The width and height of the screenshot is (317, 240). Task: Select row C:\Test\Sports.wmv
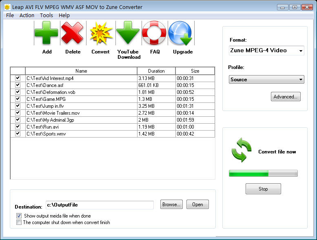[x=113, y=133]
